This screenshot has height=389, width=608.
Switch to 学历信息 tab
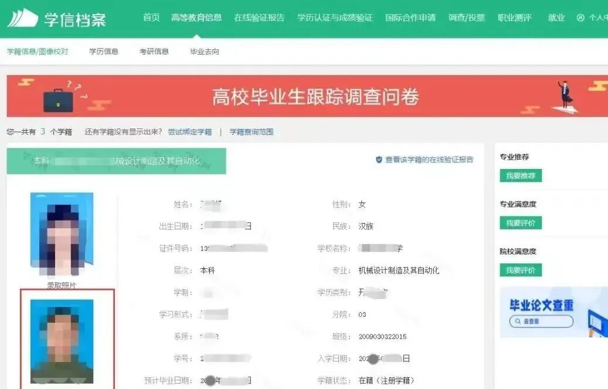pos(104,51)
